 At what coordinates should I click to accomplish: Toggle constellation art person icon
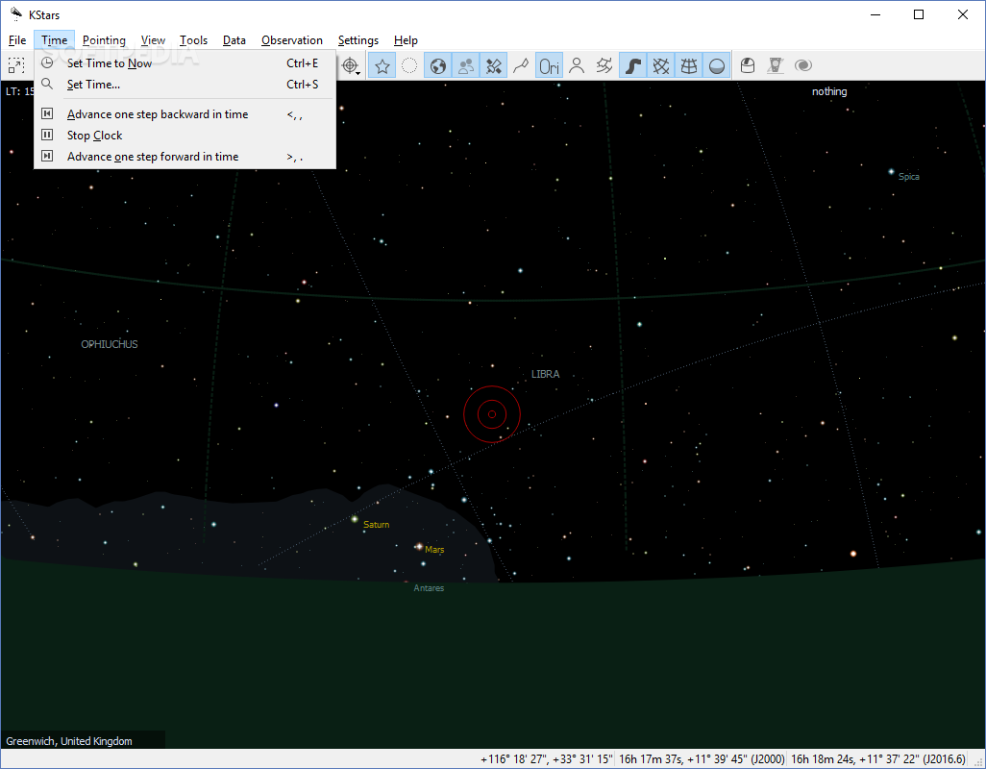coord(576,65)
